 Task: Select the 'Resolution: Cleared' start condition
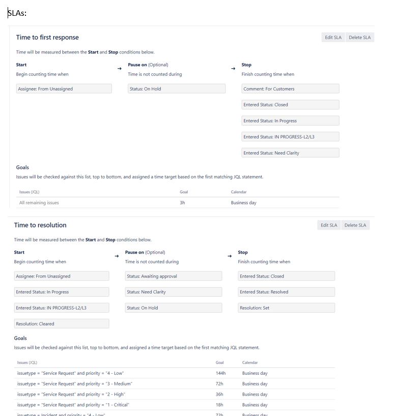point(62,324)
